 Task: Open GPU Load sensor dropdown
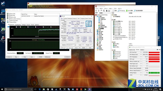141,59
